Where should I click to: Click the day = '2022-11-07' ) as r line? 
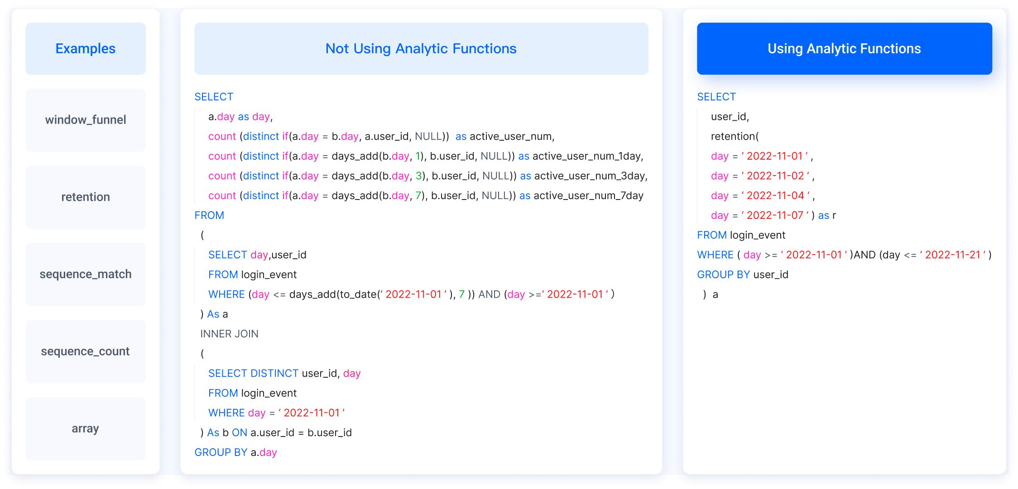[773, 215]
